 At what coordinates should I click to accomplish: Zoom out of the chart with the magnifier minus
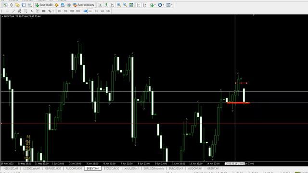pyautogui.click(x=125, y=5)
